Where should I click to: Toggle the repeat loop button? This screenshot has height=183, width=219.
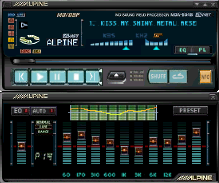pyautogui.click(x=178, y=77)
